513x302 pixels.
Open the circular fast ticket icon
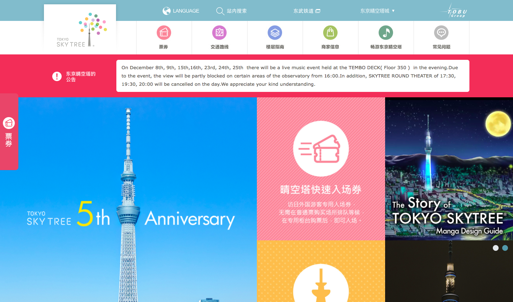pos(321,148)
